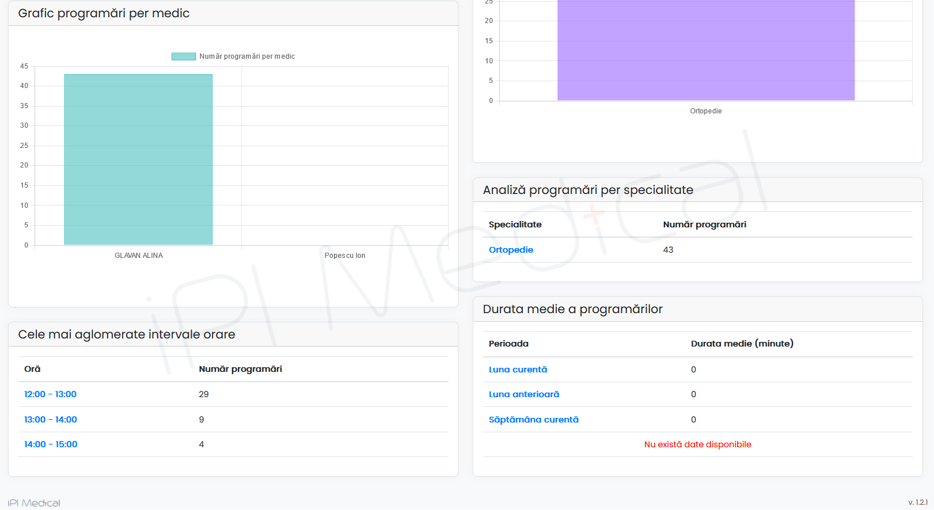Click 'Cele mai aglomerate intervale orare' header
Image resolution: width=934 pixels, height=510 pixels.
click(x=127, y=334)
